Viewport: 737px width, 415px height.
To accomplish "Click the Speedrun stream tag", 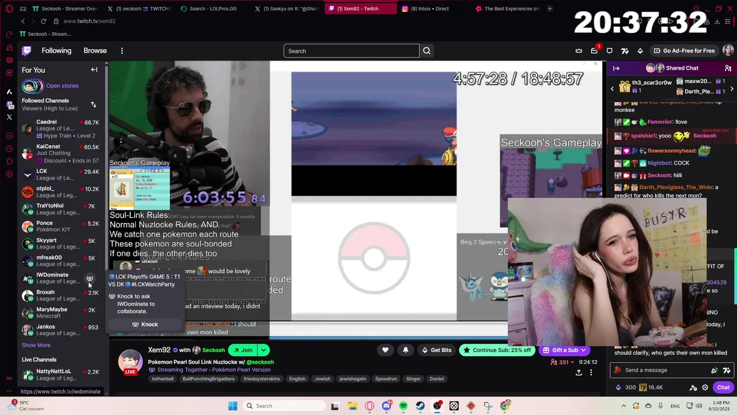I will [386, 379].
